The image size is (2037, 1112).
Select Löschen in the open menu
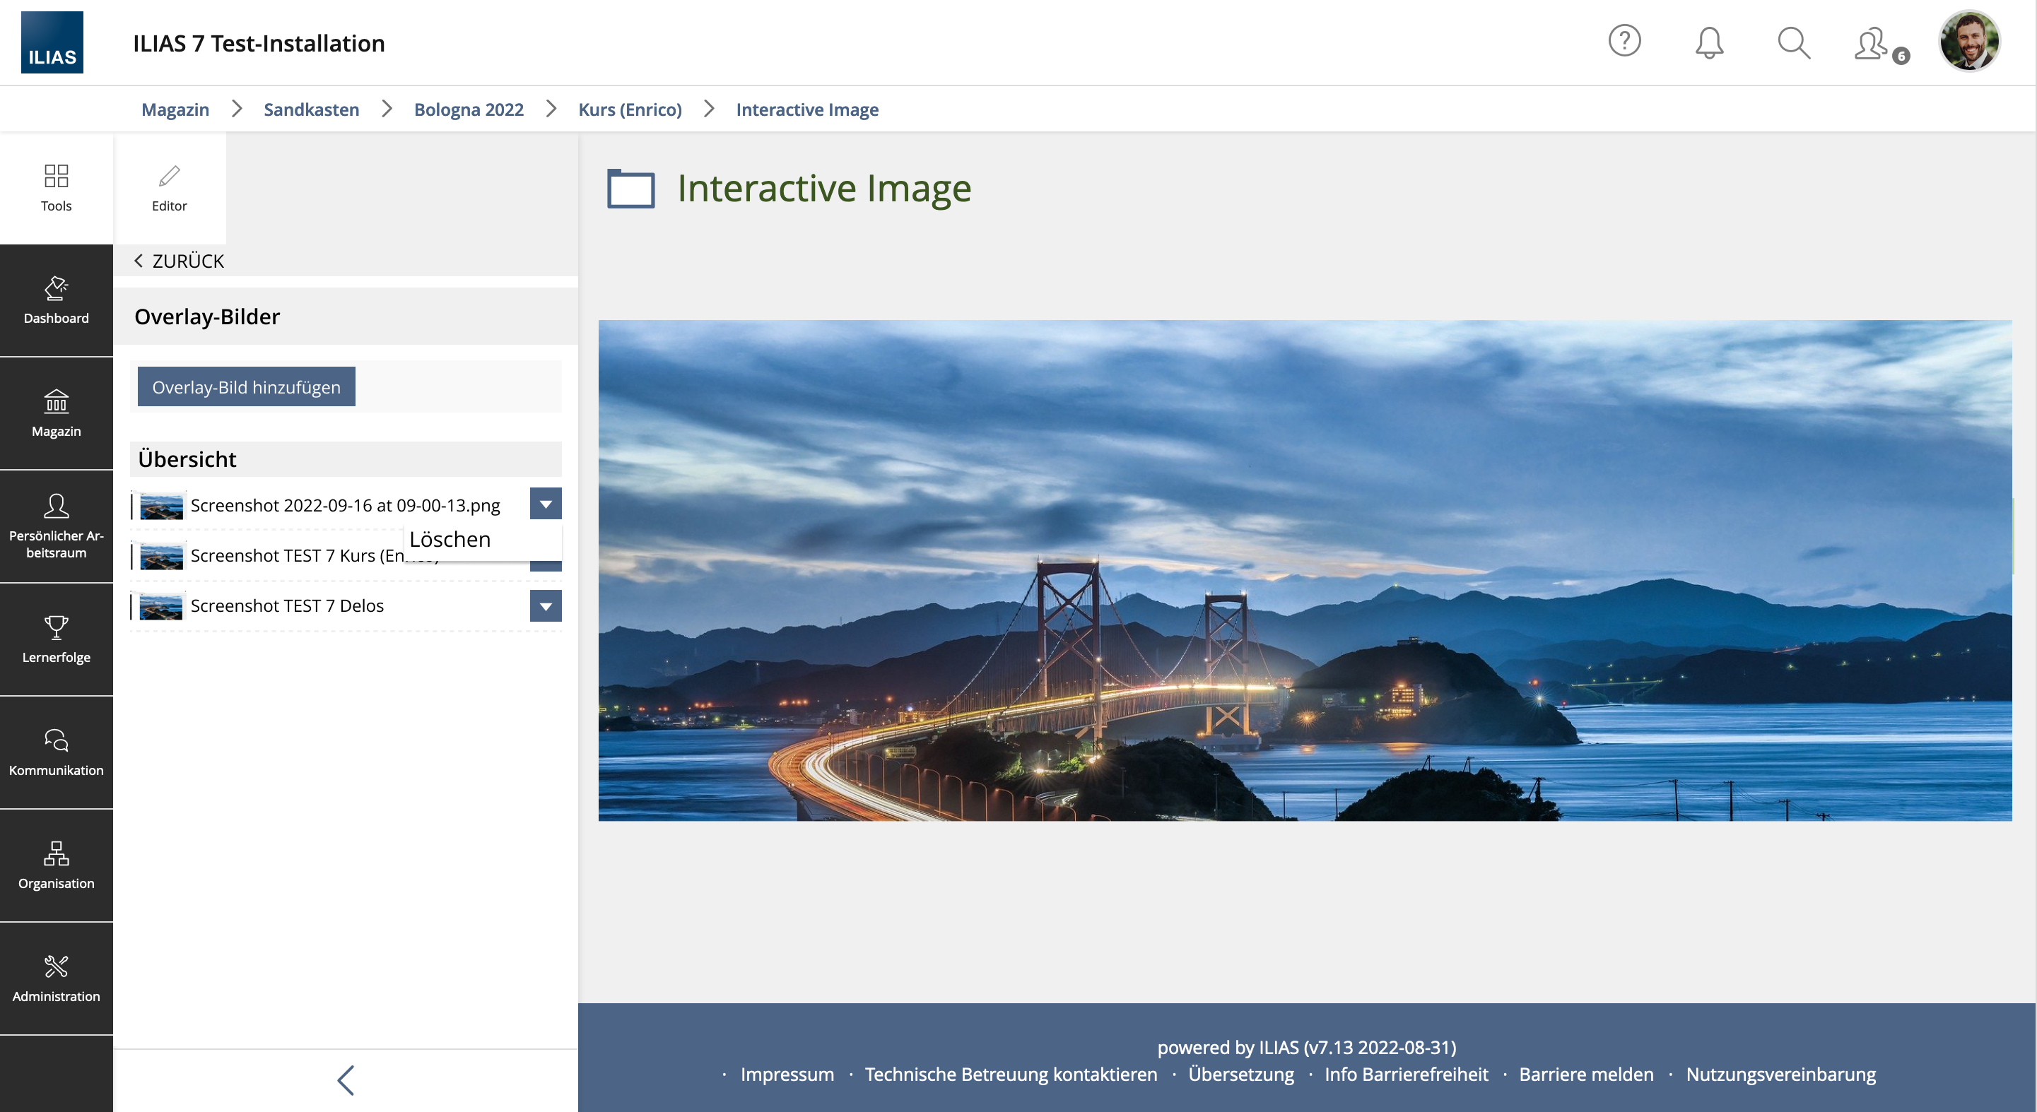tap(450, 540)
